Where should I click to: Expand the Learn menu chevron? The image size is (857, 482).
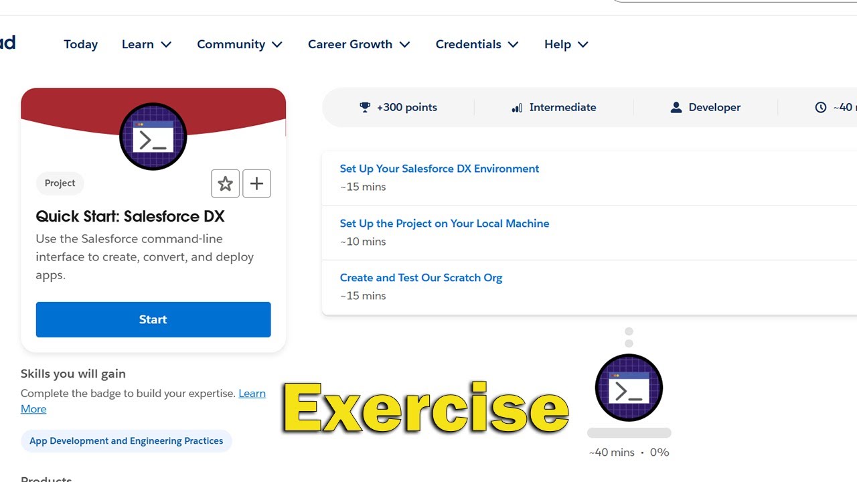pos(167,45)
